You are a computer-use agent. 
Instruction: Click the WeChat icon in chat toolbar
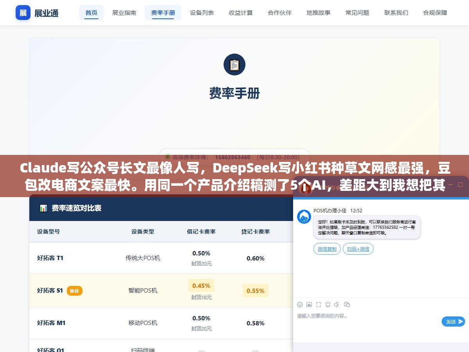(x=347, y=304)
